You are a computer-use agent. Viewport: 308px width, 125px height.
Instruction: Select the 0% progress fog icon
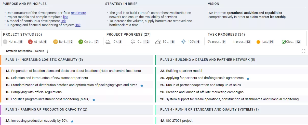click(108, 42)
